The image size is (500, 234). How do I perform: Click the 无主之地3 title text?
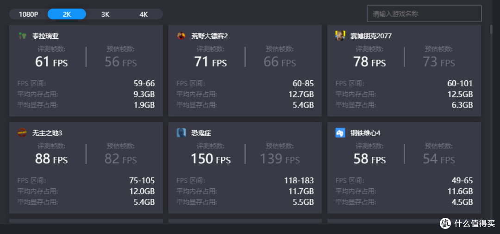coord(47,133)
